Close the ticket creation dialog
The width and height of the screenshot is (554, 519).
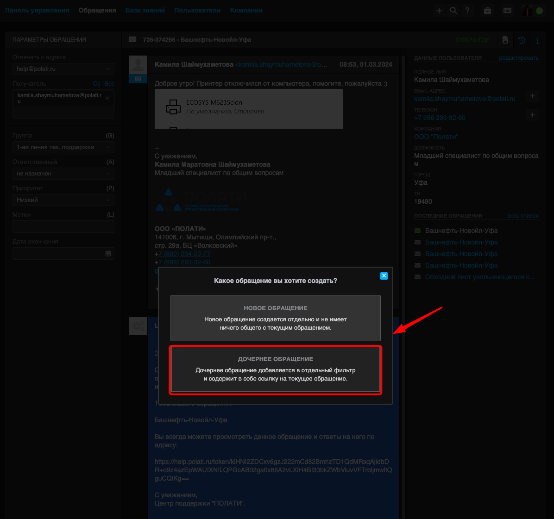384,276
